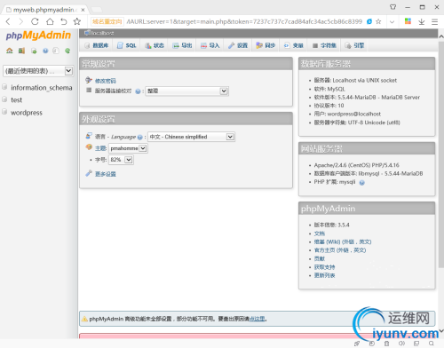
Task: Click the help icon beside server connection collation
Action: tap(138, 91)
